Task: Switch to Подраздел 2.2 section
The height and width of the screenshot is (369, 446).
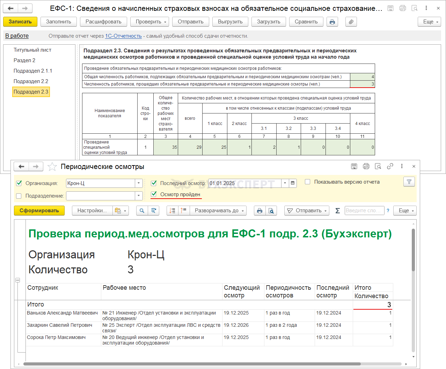Action: (31, 81)
